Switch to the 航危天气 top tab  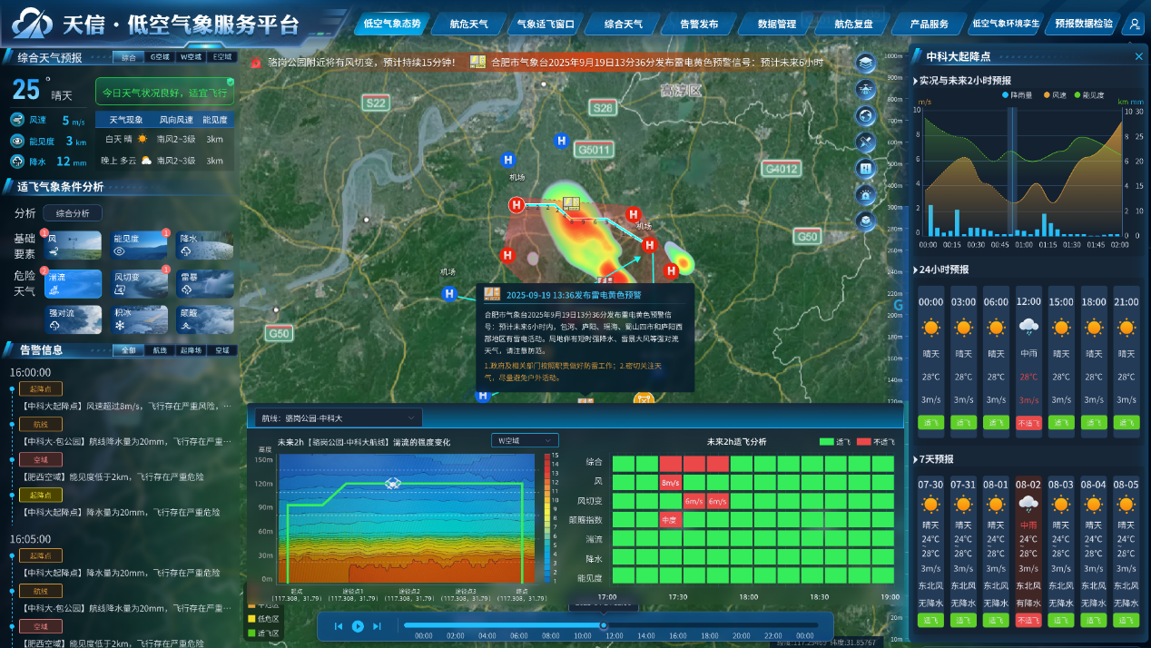pyautogui.click(x=468, y=25)
